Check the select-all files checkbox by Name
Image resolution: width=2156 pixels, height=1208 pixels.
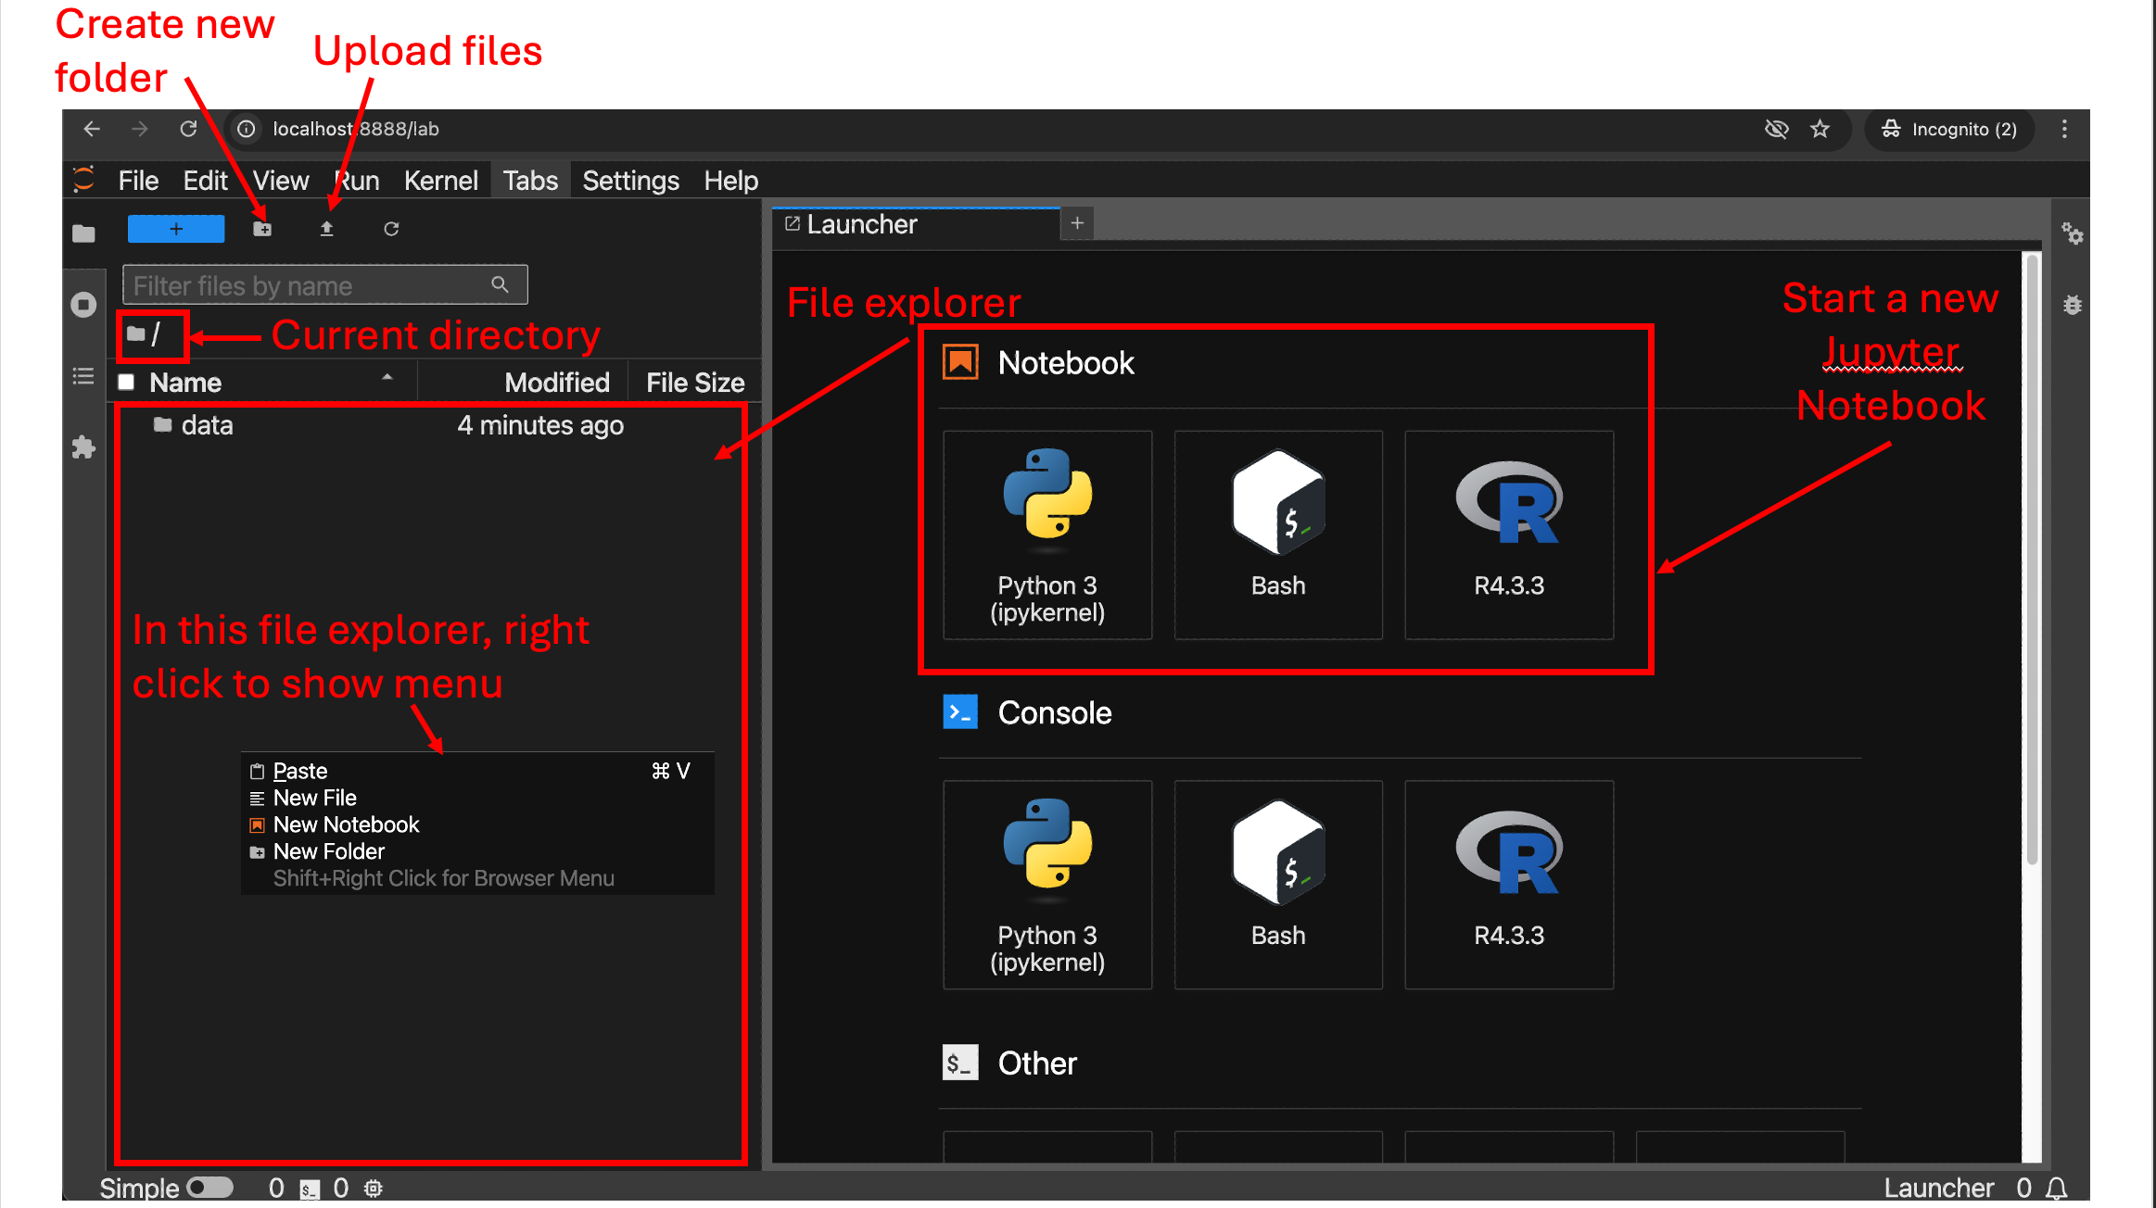[x=127, y=382]
